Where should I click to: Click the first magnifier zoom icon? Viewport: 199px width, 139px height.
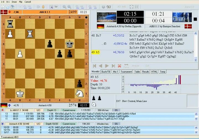[x=64, y=7]
